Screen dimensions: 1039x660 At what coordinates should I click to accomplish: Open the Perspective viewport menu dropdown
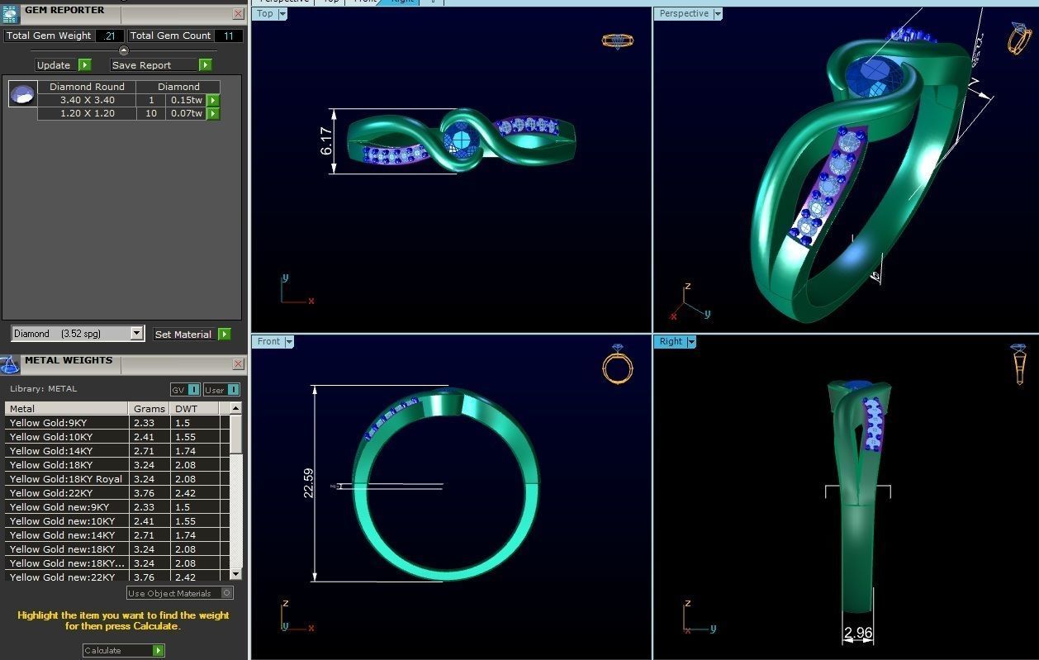click(x=717, y=14)
